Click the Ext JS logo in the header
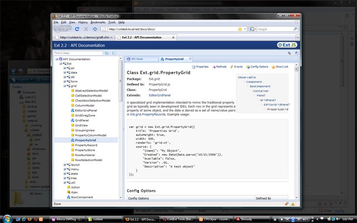 coord(287,45)
